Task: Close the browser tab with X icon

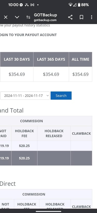Action: [6, 17]
